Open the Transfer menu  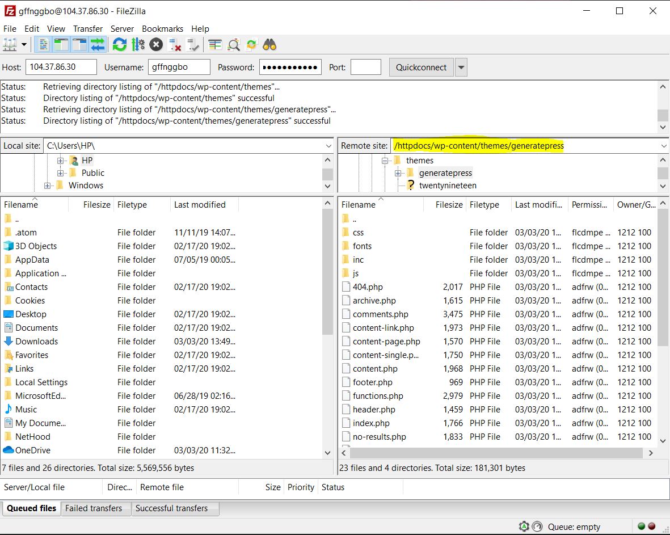(87, 28)
